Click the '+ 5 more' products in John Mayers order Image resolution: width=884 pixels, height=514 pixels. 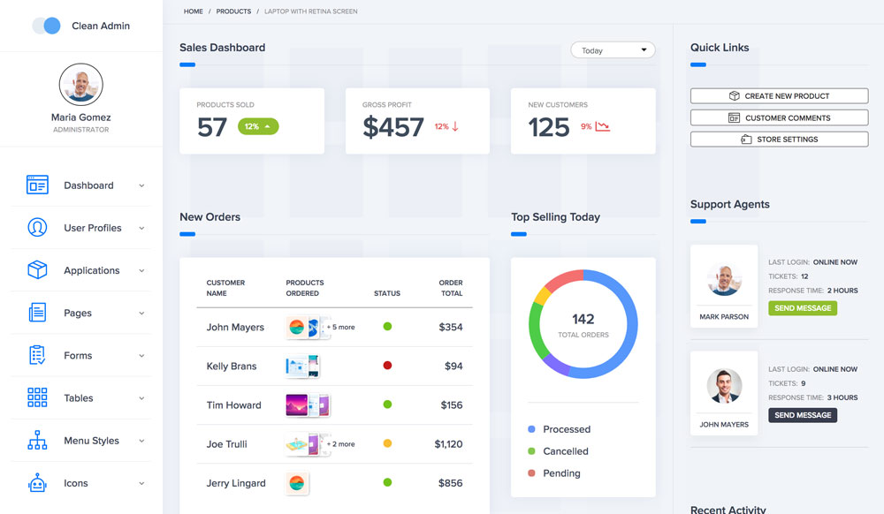tap(340, 327)
